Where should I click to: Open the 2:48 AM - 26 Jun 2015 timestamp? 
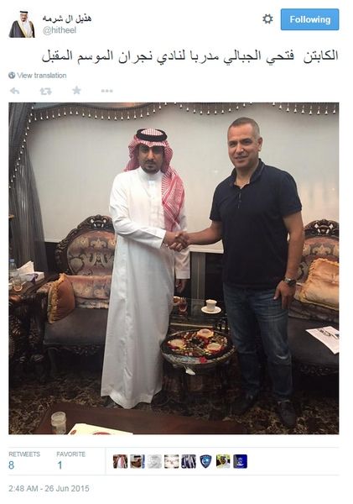(x=49, y=489)
